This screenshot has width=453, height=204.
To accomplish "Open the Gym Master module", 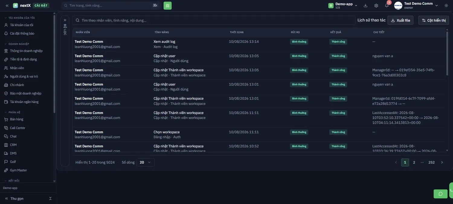I will tap(18, 170).
